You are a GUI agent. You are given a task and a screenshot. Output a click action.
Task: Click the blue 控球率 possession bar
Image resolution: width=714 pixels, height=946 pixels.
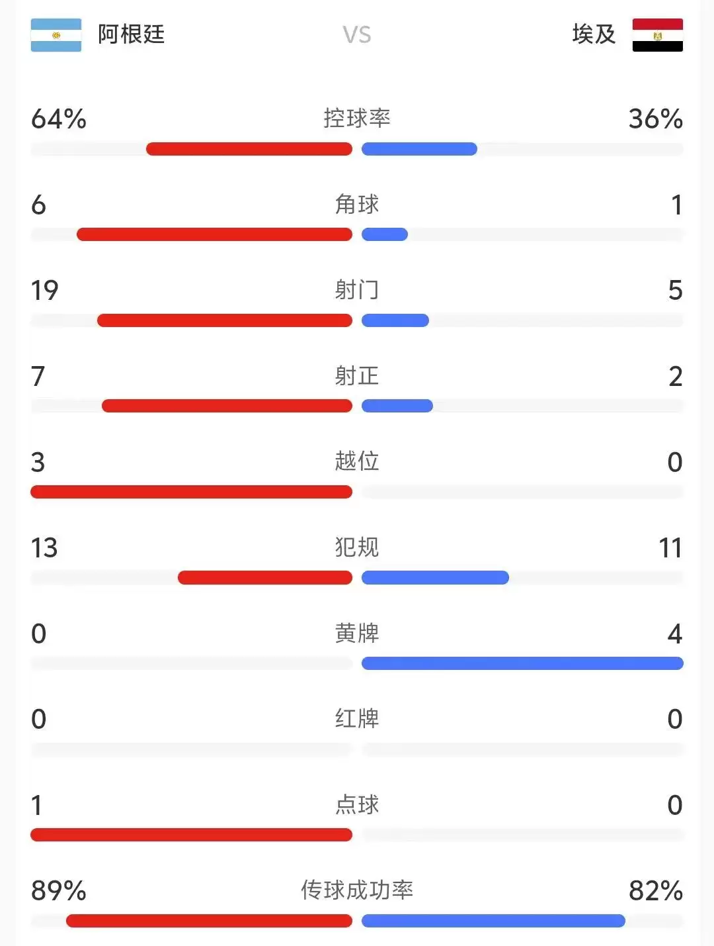(x=419, y=149)
